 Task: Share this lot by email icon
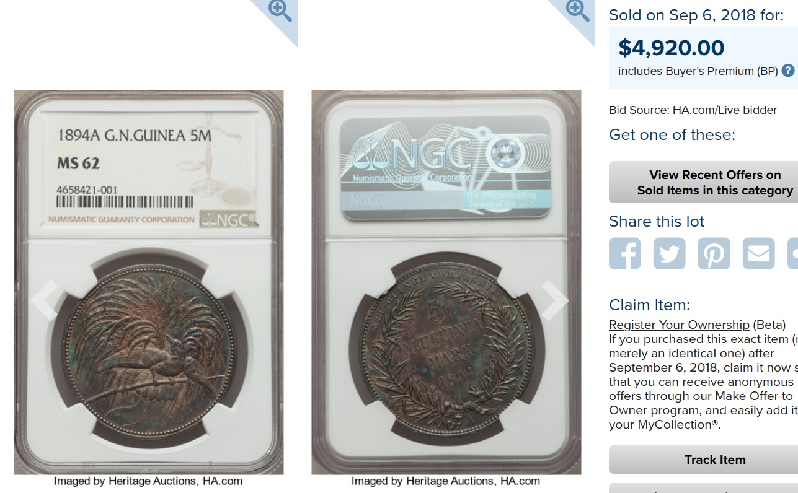pyautogui.click(x=758, y=253)
